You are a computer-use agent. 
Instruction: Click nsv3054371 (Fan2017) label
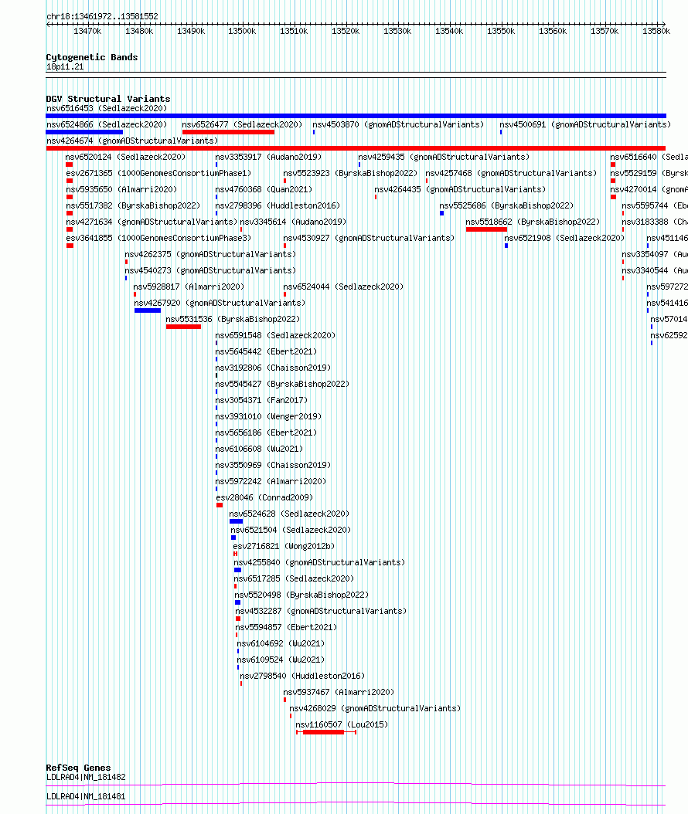[x=261, y=400]
